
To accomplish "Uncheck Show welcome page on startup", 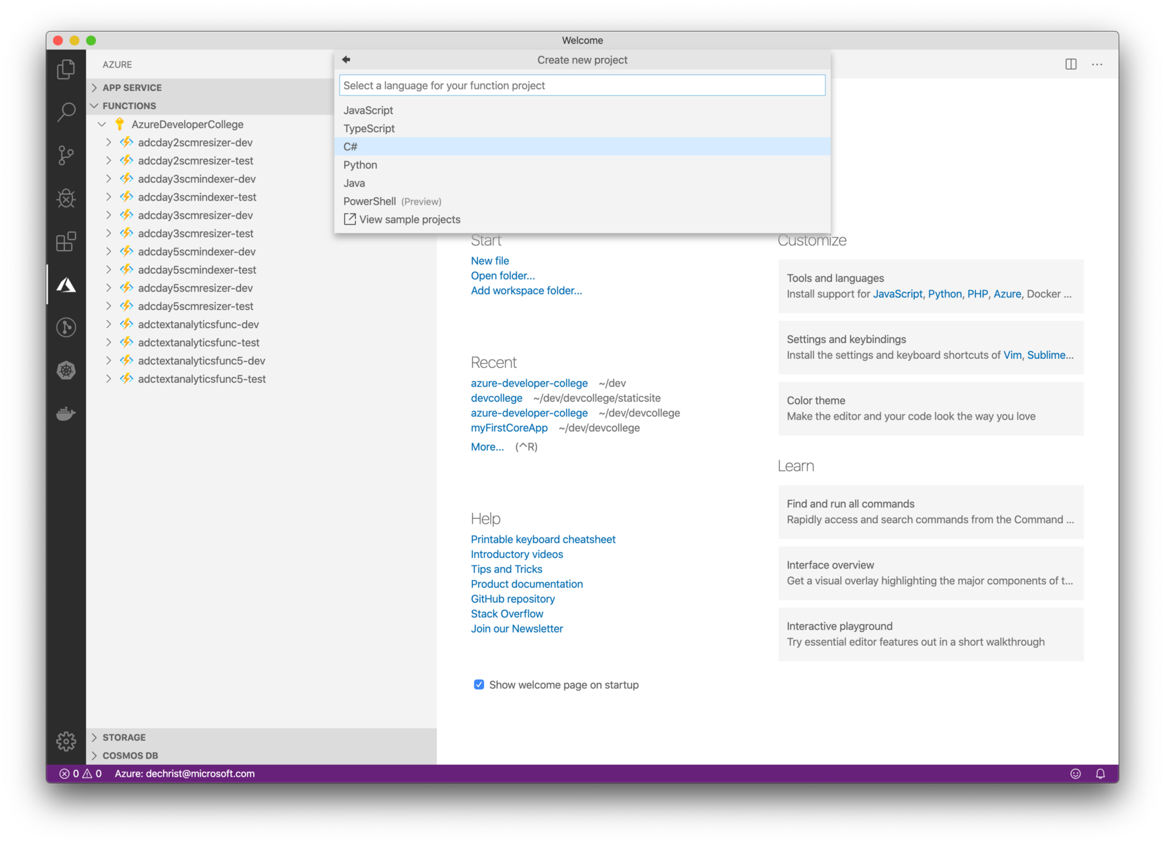I will coord(478,684).
